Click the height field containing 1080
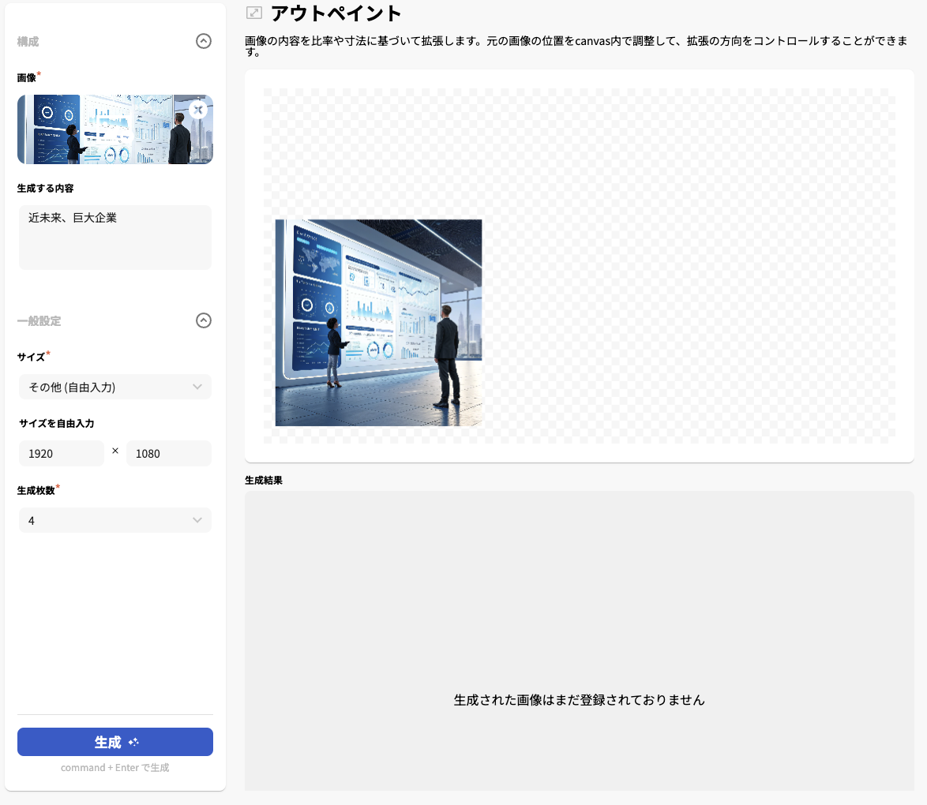This screenshot has width=927, height=805. pos(168,453)
